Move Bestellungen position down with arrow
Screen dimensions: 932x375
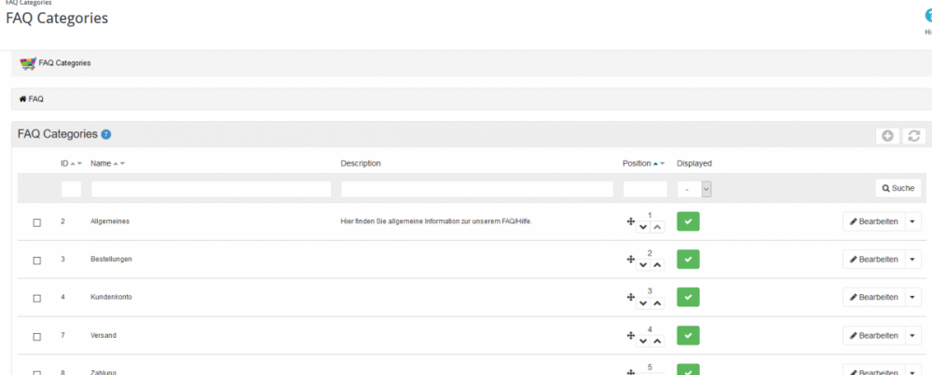click(643, 264)
